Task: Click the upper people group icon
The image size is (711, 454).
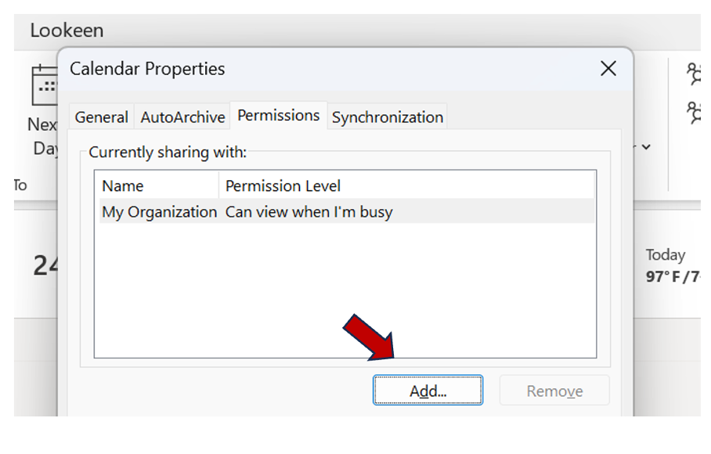Action: (x=695, y=74)
